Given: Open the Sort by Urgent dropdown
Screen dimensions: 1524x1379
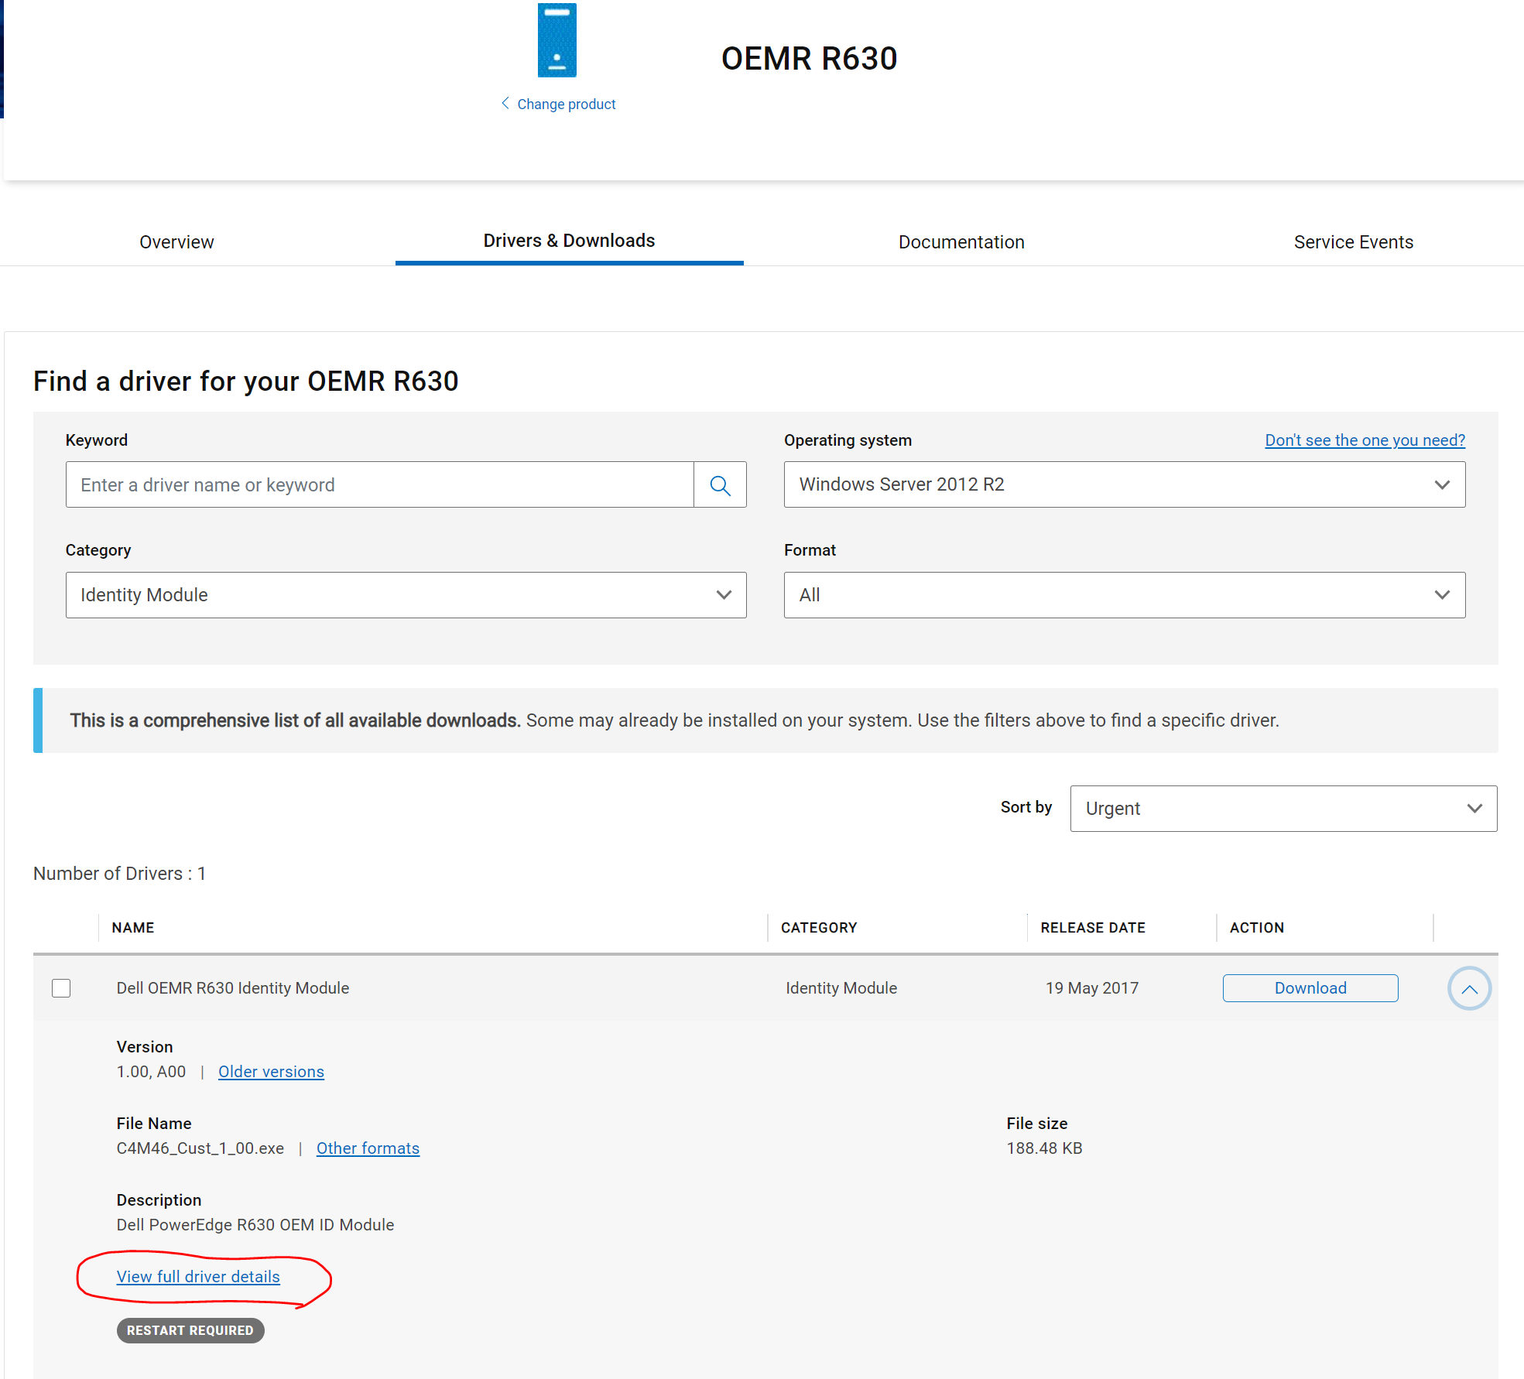Looking at the screenshot, I should [x=1283, y=809].
